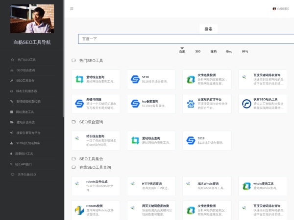Click the 在线SEO工具查询 section heading
The image size is (294, 220).
pos(95,167)
